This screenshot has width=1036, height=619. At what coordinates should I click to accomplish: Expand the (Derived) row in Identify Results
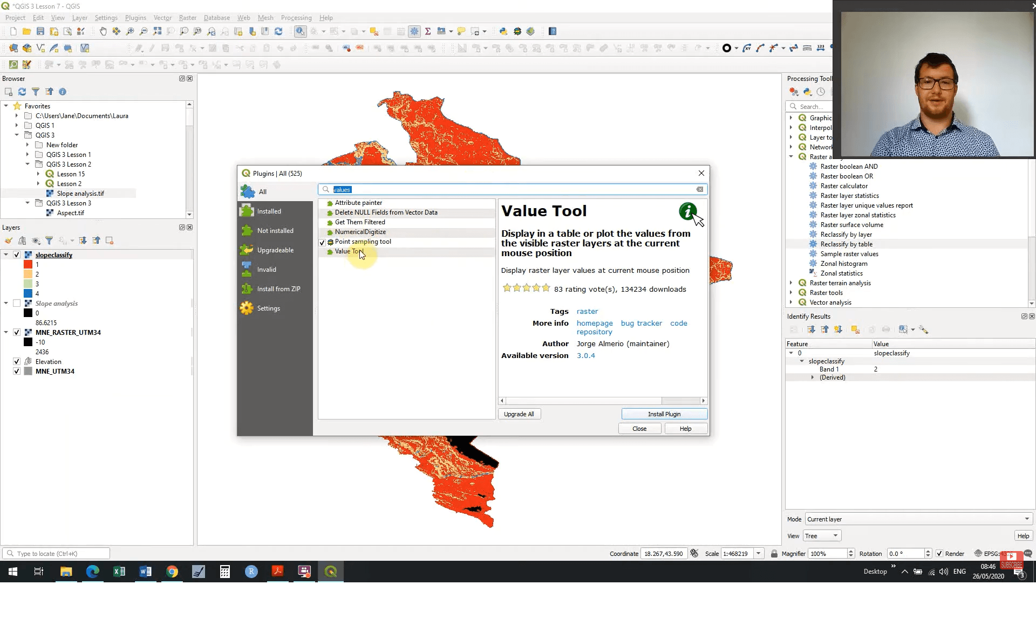(x=813, y=377)
